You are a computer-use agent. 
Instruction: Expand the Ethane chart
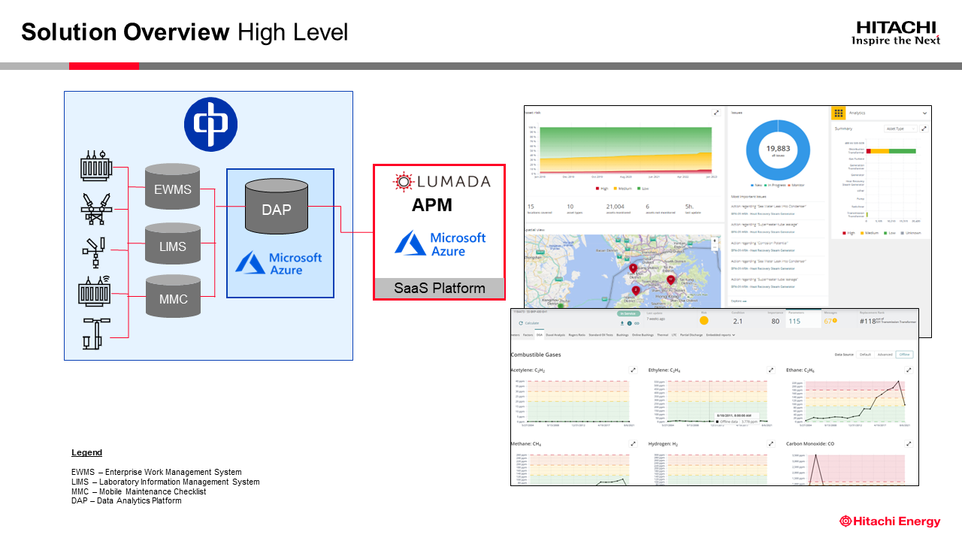click(909, 370)
